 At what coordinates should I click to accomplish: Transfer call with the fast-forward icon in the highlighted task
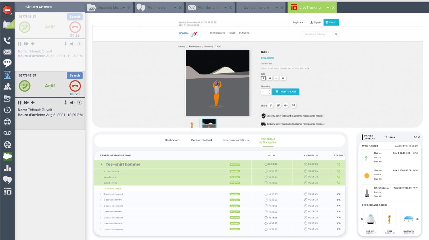click(x=26, y=103)
